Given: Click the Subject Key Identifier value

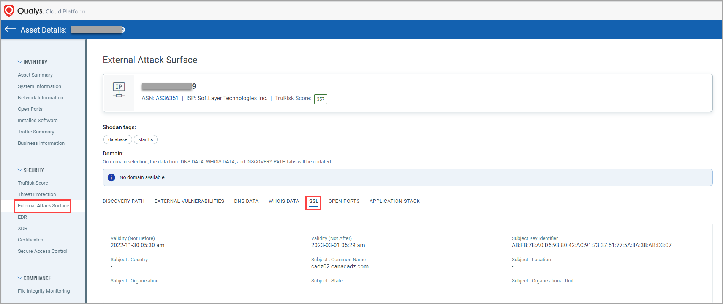Looking at the screenshot, I should (x=592, y=245).
